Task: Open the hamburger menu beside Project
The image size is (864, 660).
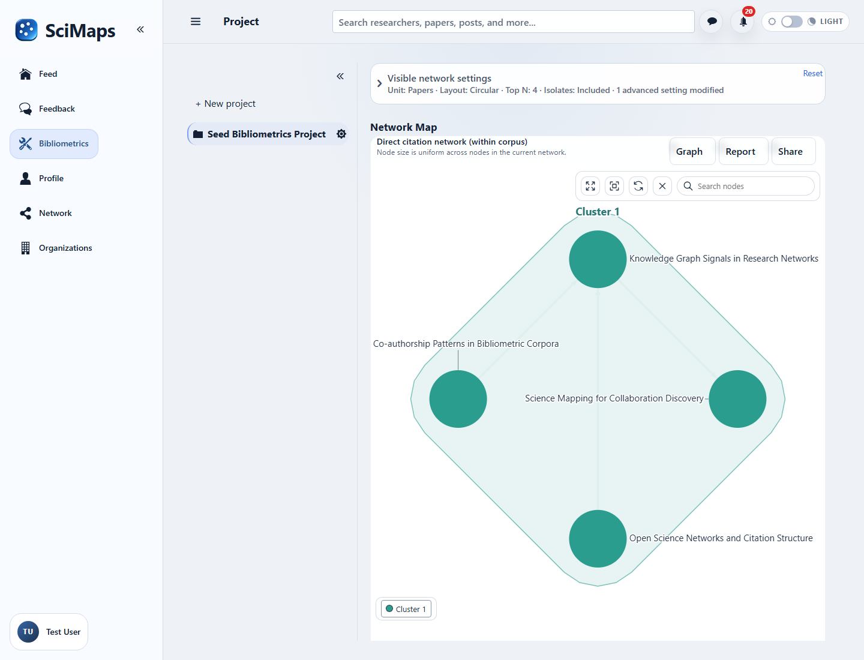Action: coord(196,22)
